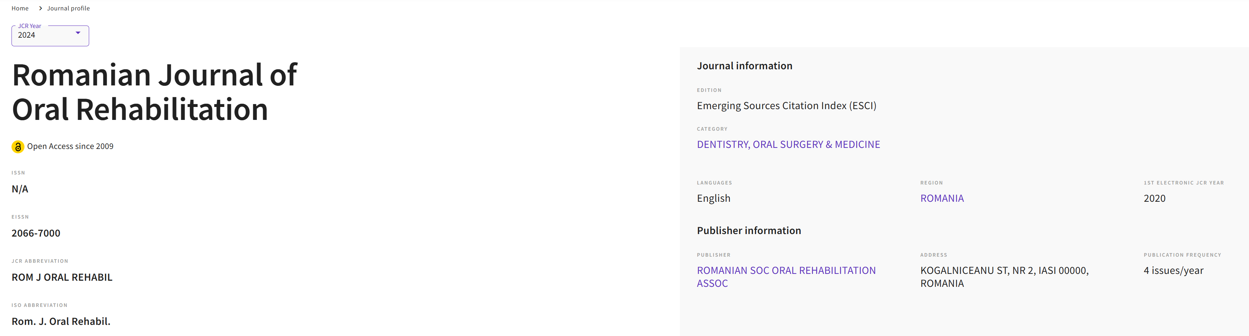This screenshot has height=336, width=1249.
Task: Click the Emerging Sources Citation Index edition text
Action: coord(786,106)
